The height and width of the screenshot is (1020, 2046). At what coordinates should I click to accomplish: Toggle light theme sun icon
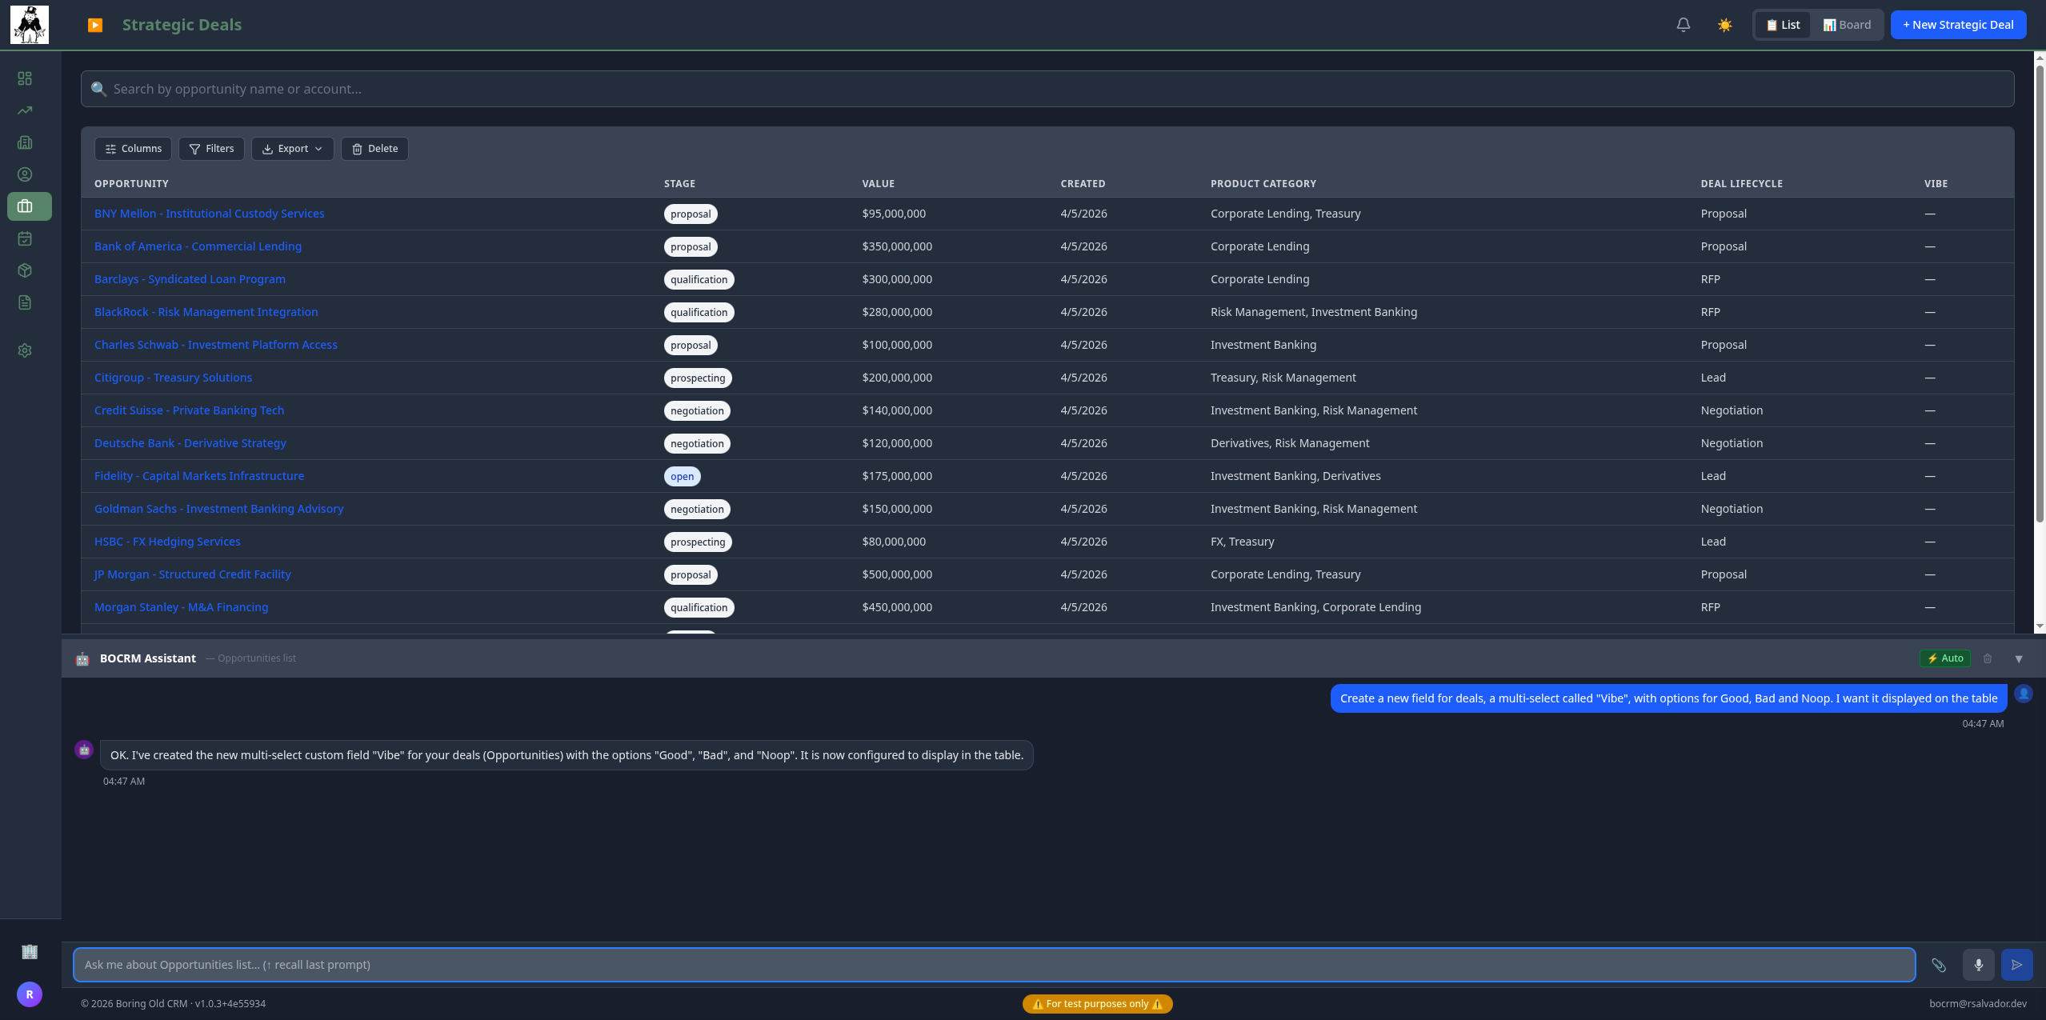coord(1724,25)
